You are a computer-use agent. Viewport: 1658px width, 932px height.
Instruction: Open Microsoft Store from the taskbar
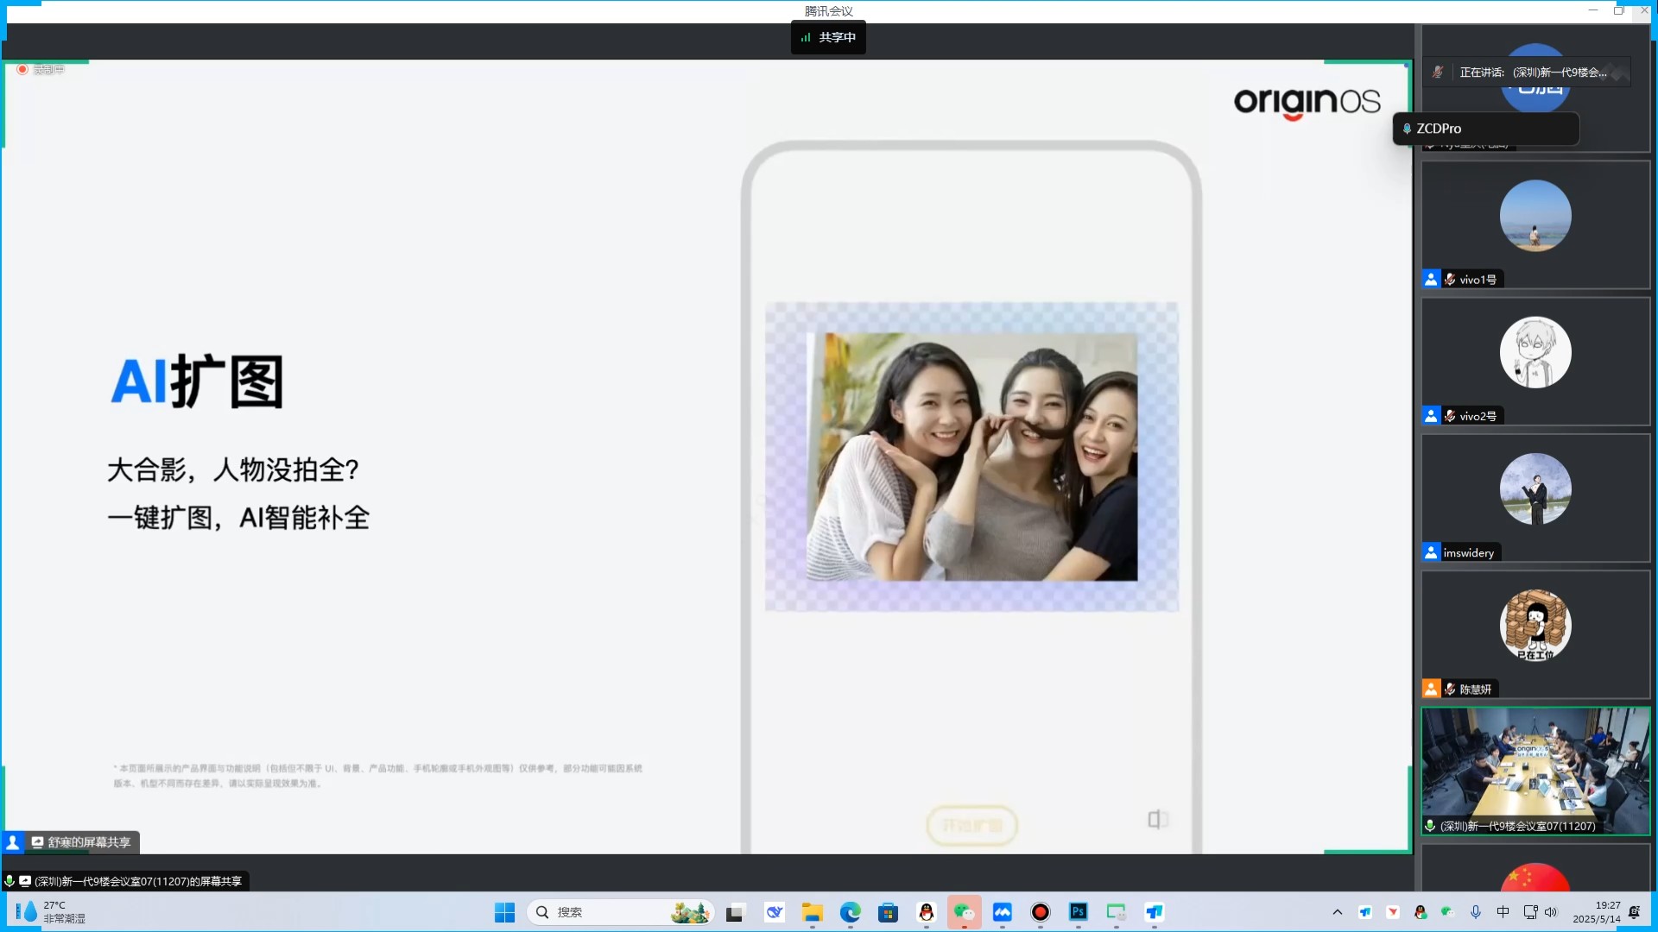888,912
